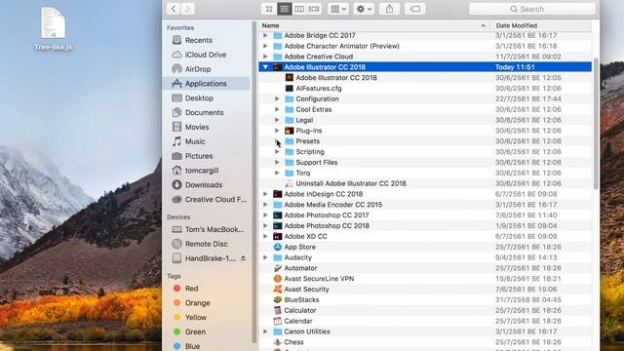Open Documents in sidebar
The height and width of the screenshot is (351, 624).
coord(204,113)
